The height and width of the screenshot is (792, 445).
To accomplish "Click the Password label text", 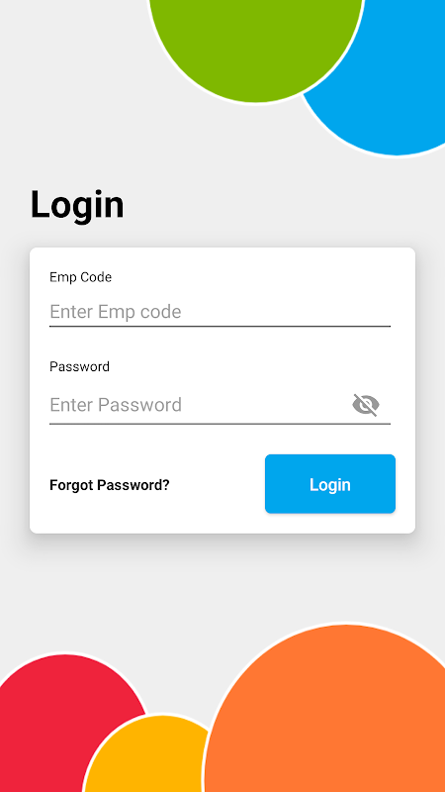I will pyautogui.click(x=79, y=366).
